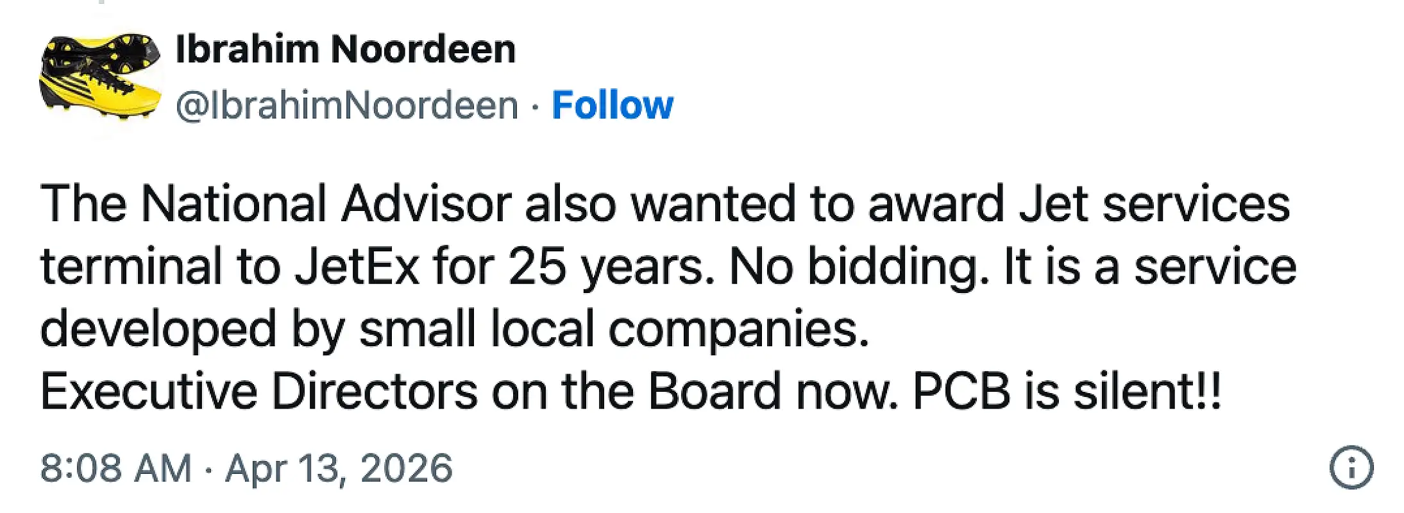Click the word "JetEx" in the tweet
This screenshot has width=1404, height=513.
pos(357,266)
